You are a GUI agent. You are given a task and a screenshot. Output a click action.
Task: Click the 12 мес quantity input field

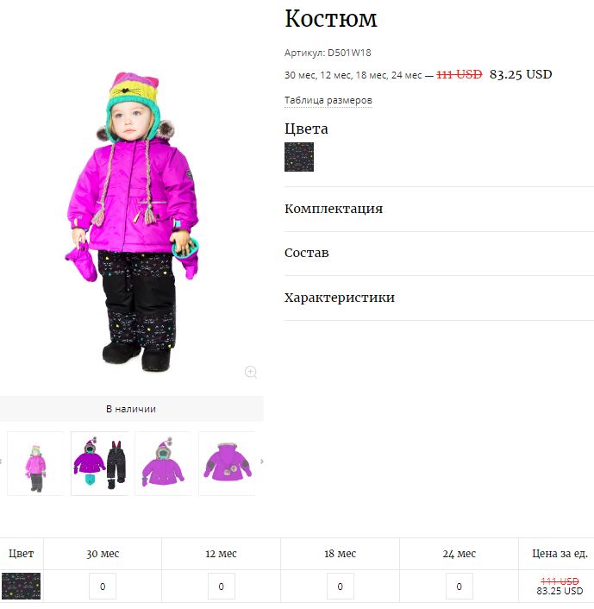[x=222, y=586]
